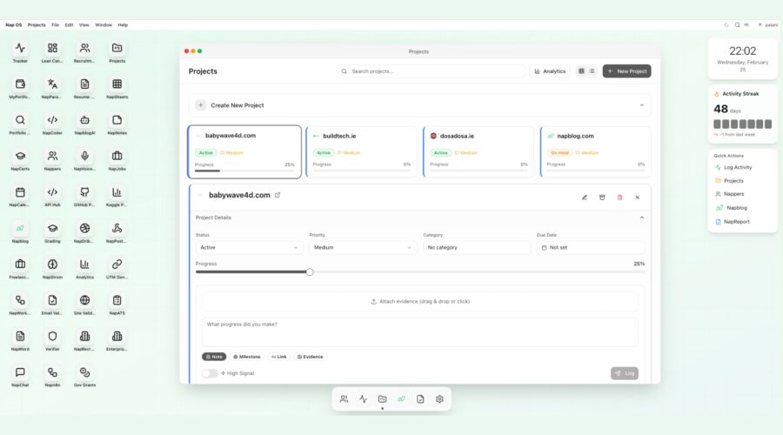Image resolution: width=783 pixels, height=435 pixels.
Task: Open the Projects menu in menu bar
Action: pyautogui.click(x=37, y=25)
